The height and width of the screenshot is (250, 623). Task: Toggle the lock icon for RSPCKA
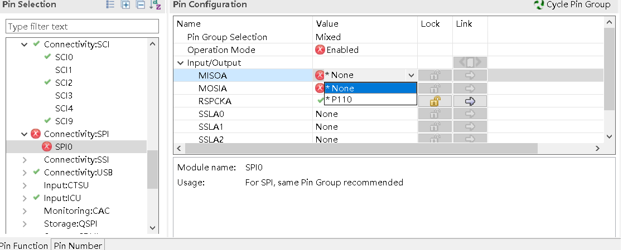click(x=434, y=101)
